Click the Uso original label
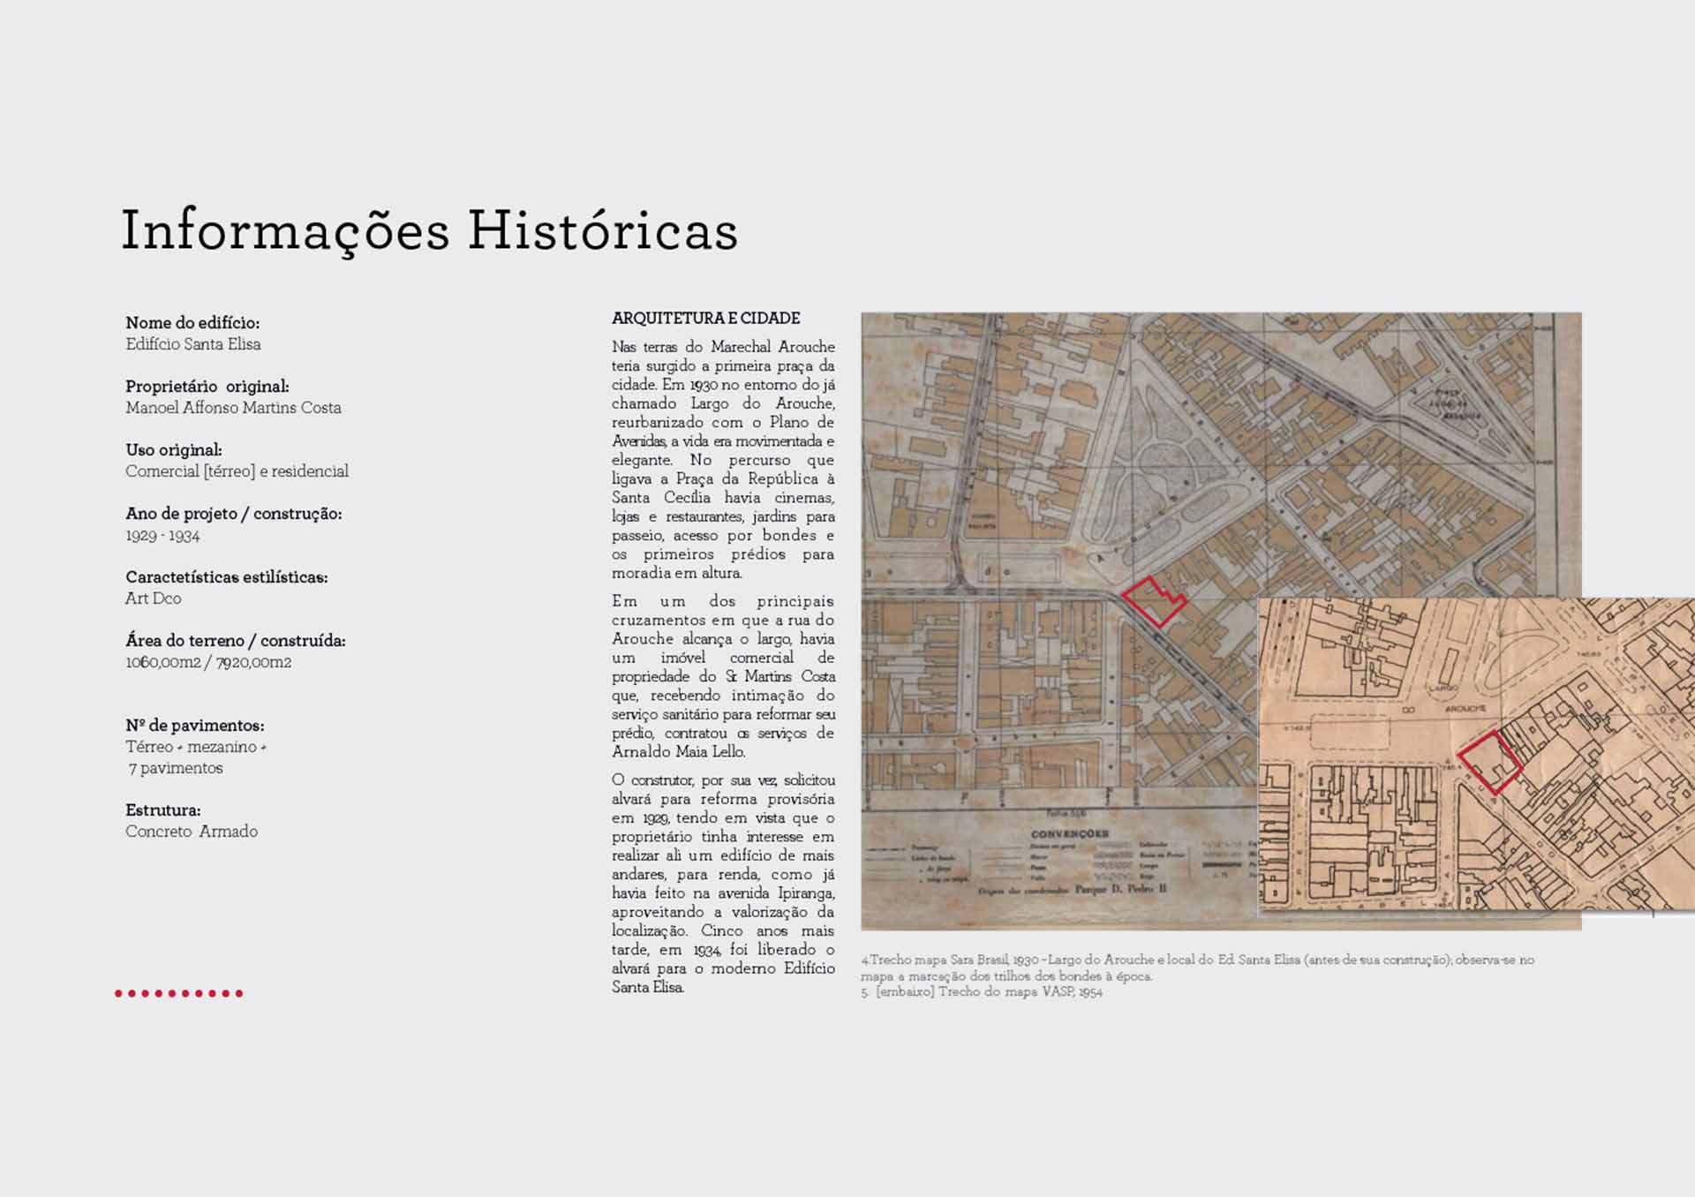1695x1197 pixels. pos(174,450)
